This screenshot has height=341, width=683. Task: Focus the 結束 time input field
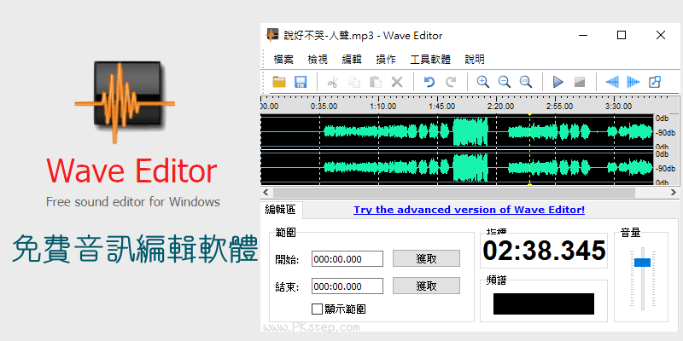(347, 286)
